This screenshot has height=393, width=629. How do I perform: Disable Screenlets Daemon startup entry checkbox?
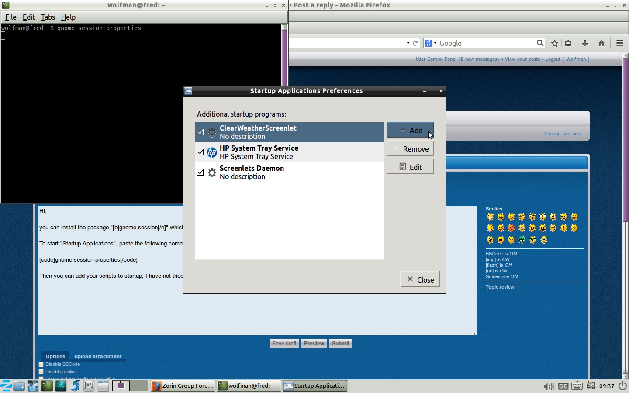200,172
